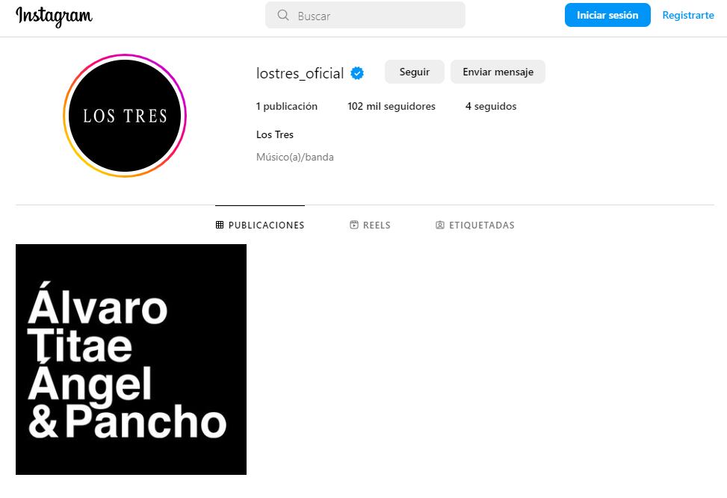Follow the account with Seguir
Screen dimensions: 727x498
415,72
